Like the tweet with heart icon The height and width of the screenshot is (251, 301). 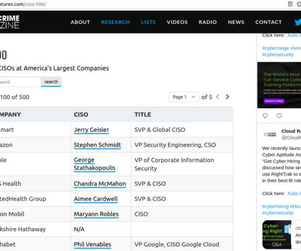pyautogui.click(x=279, y=116)
